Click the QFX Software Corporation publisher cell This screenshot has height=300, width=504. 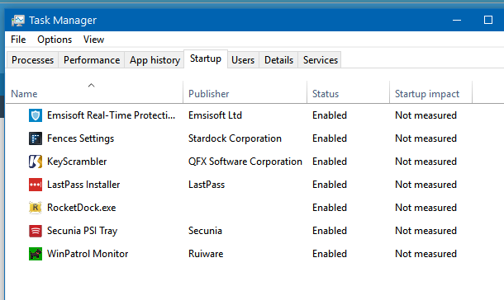tap(245, 162)
